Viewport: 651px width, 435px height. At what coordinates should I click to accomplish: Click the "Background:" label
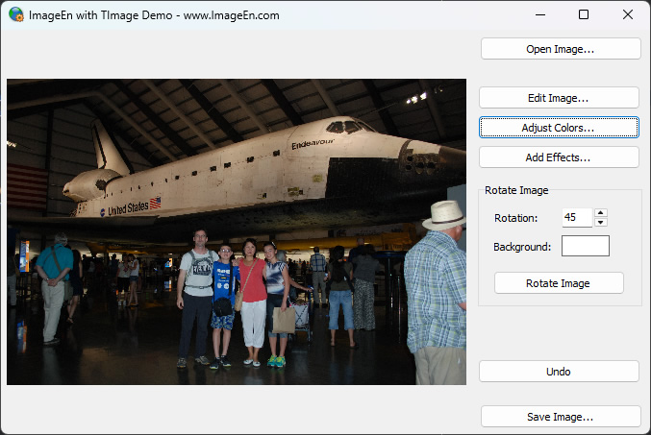pyautogui.click(x=522, y=247)
